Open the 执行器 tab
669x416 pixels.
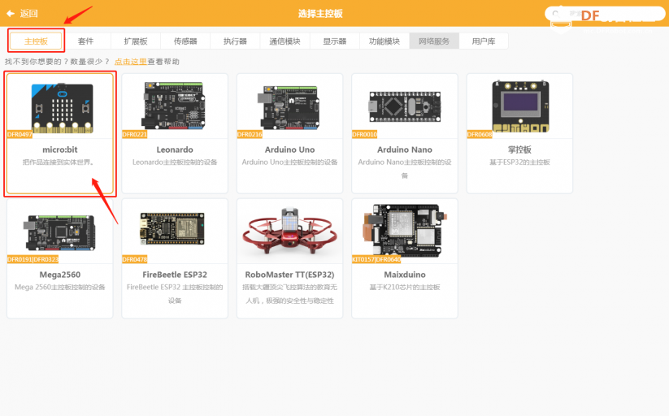pyautogui.click(x=235, y=41)
